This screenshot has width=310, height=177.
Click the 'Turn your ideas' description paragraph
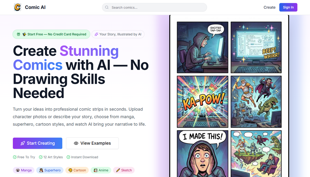point(79,117)
